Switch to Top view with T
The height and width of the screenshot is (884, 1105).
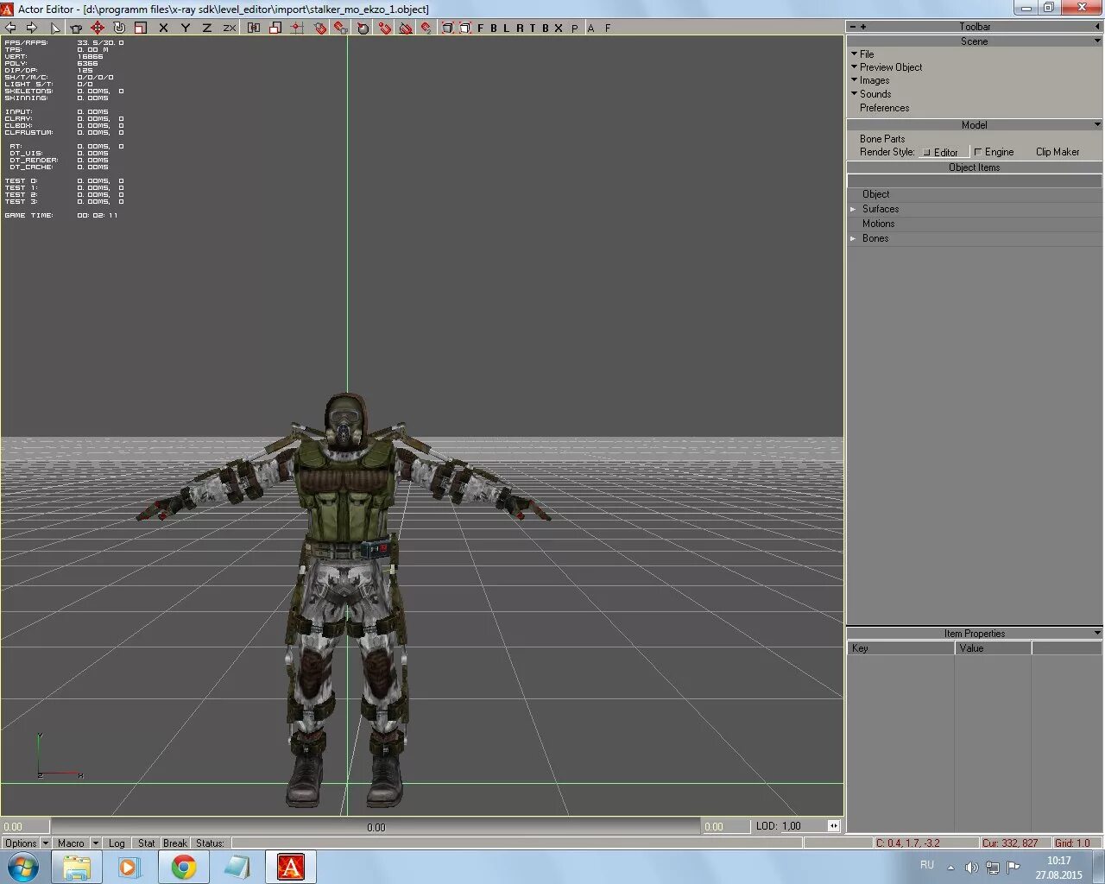pyautogui.click(x=533, y=28)
